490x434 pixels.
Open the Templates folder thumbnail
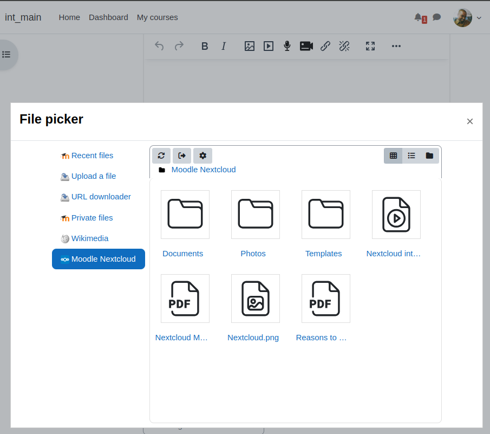pyautogui.click(x=326, y=215)
